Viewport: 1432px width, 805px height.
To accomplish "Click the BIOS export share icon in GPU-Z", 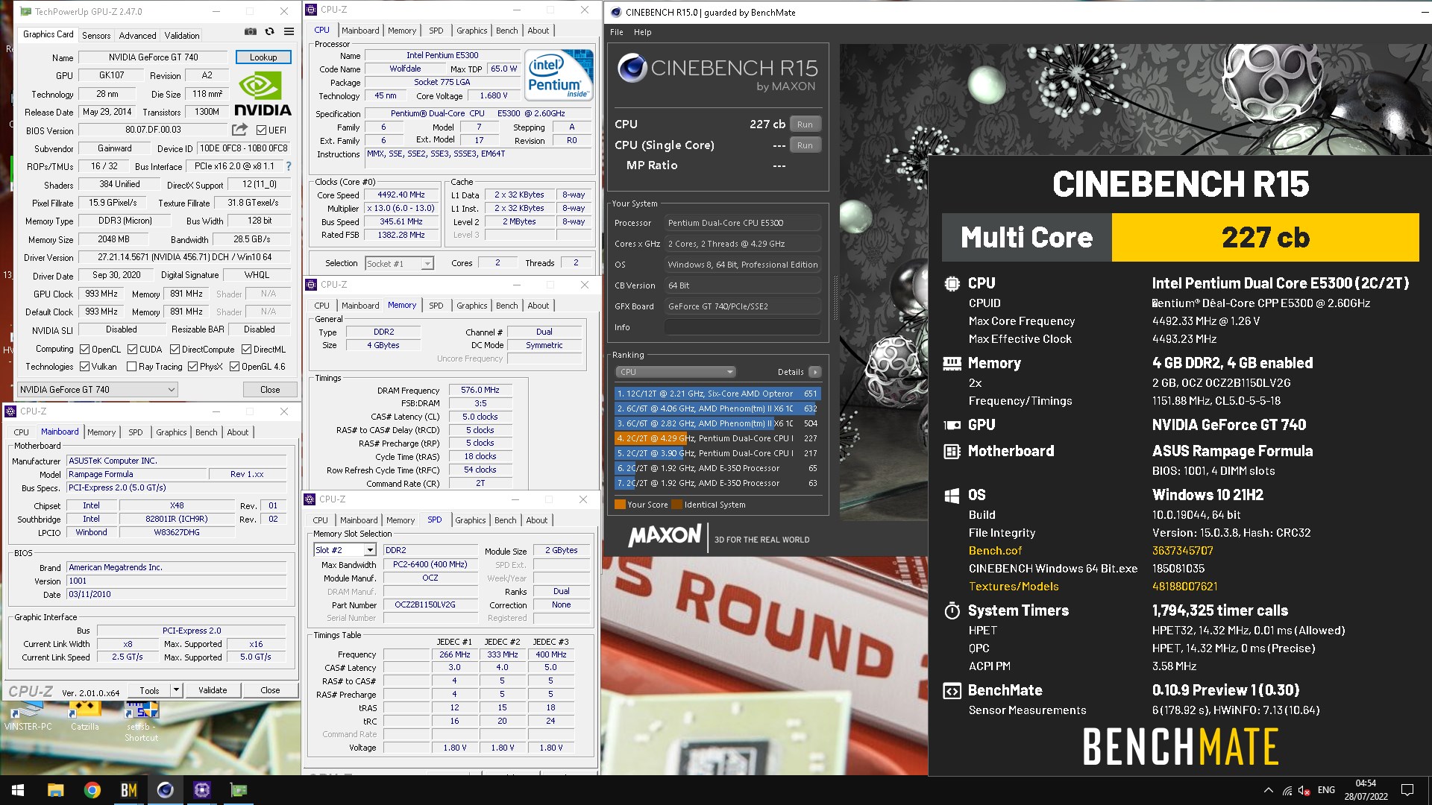I will 239,130.
